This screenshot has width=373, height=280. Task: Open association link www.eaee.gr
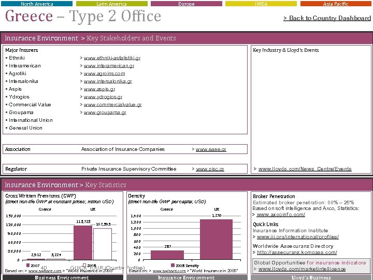211,149
